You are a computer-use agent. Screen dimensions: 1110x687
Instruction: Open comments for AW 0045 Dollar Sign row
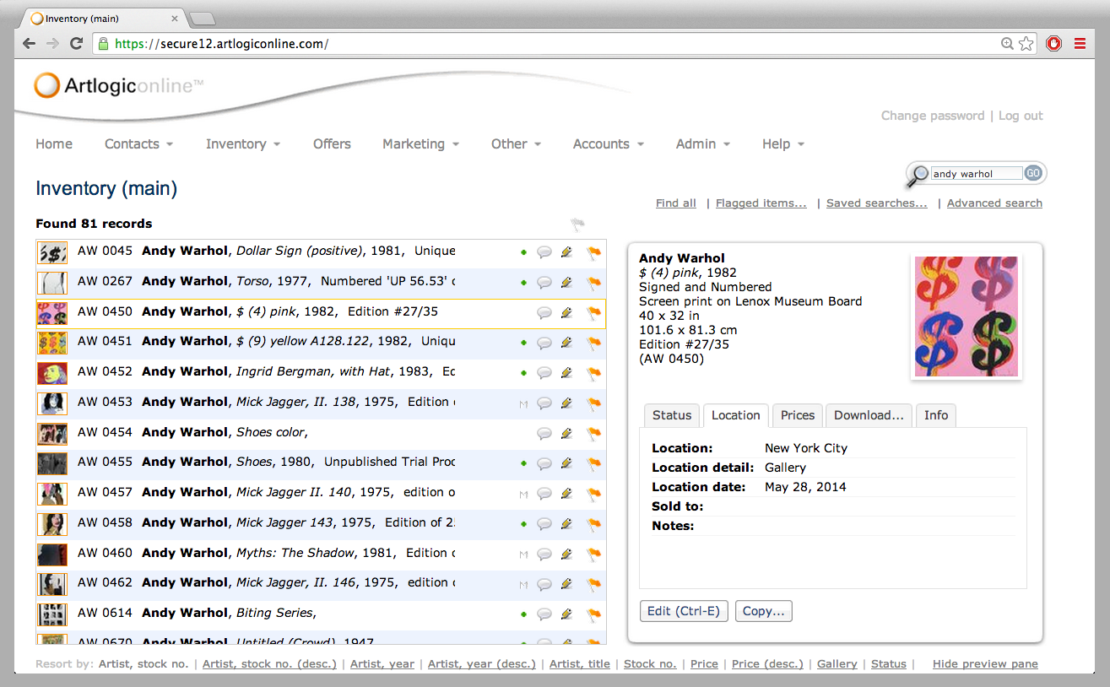pos(544,252)
